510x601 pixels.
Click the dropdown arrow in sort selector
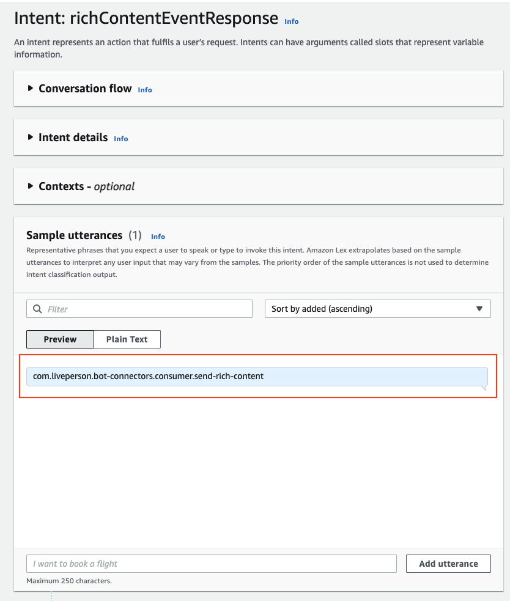coord(479,309)
